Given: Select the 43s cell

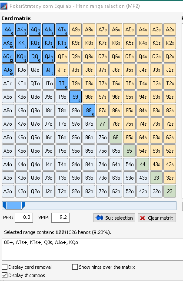Looking at the screenshot, I should [156, 164].
